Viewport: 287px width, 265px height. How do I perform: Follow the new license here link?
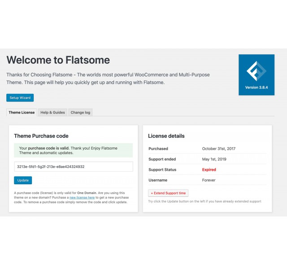[x=82, y=197]
